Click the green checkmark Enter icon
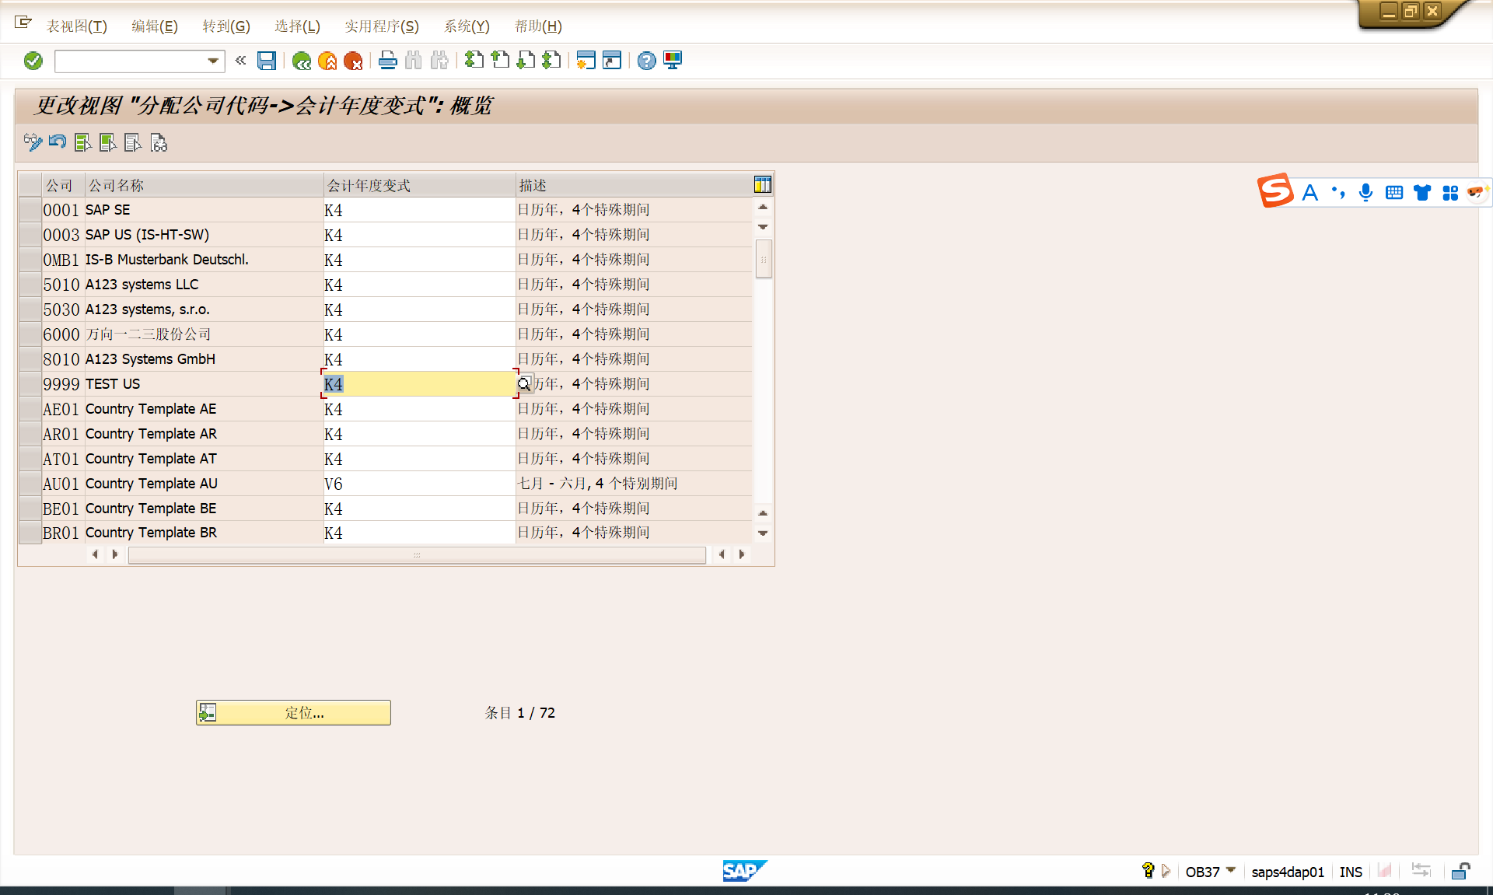Viewport: 1493px width, 895px height. point(33,61)
